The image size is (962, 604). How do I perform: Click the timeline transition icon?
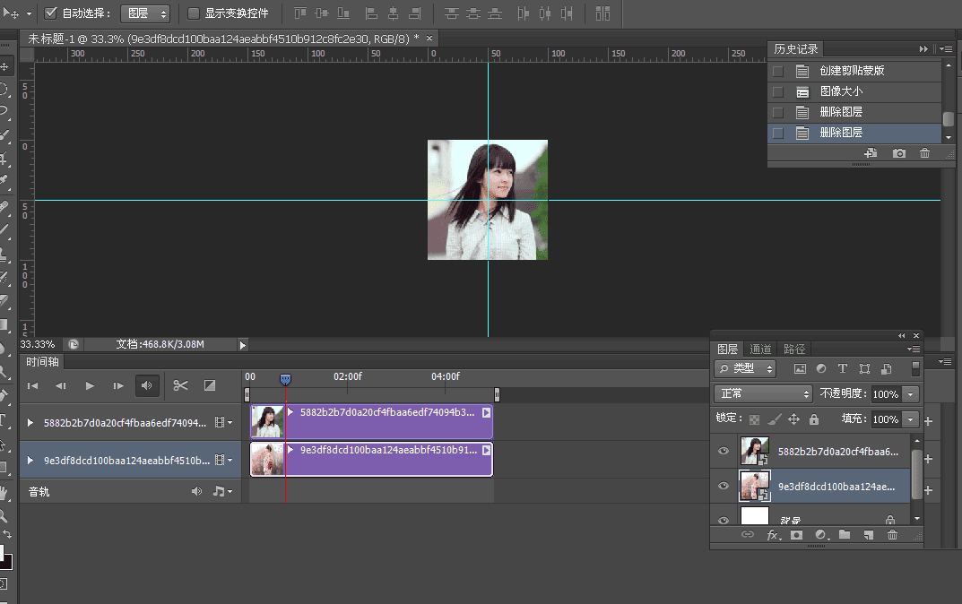[210, 385]
